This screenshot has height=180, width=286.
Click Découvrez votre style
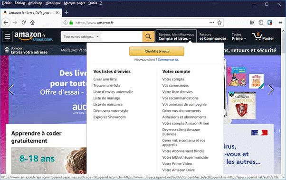coord(111,111)
